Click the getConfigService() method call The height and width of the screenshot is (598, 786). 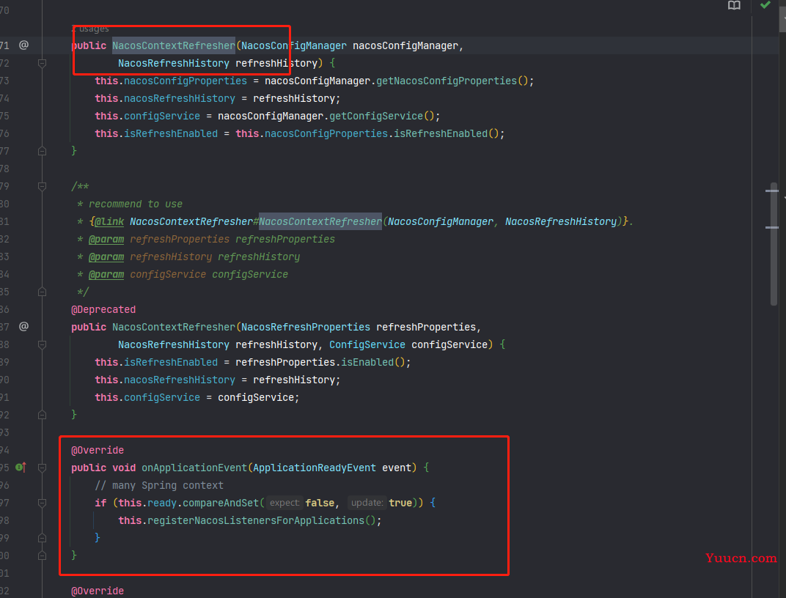[x=381, y=116]
